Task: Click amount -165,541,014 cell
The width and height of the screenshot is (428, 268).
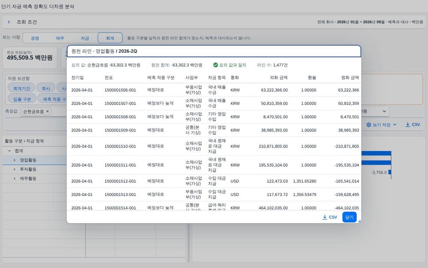Action: pyautogui.click(x=347, y=181)
